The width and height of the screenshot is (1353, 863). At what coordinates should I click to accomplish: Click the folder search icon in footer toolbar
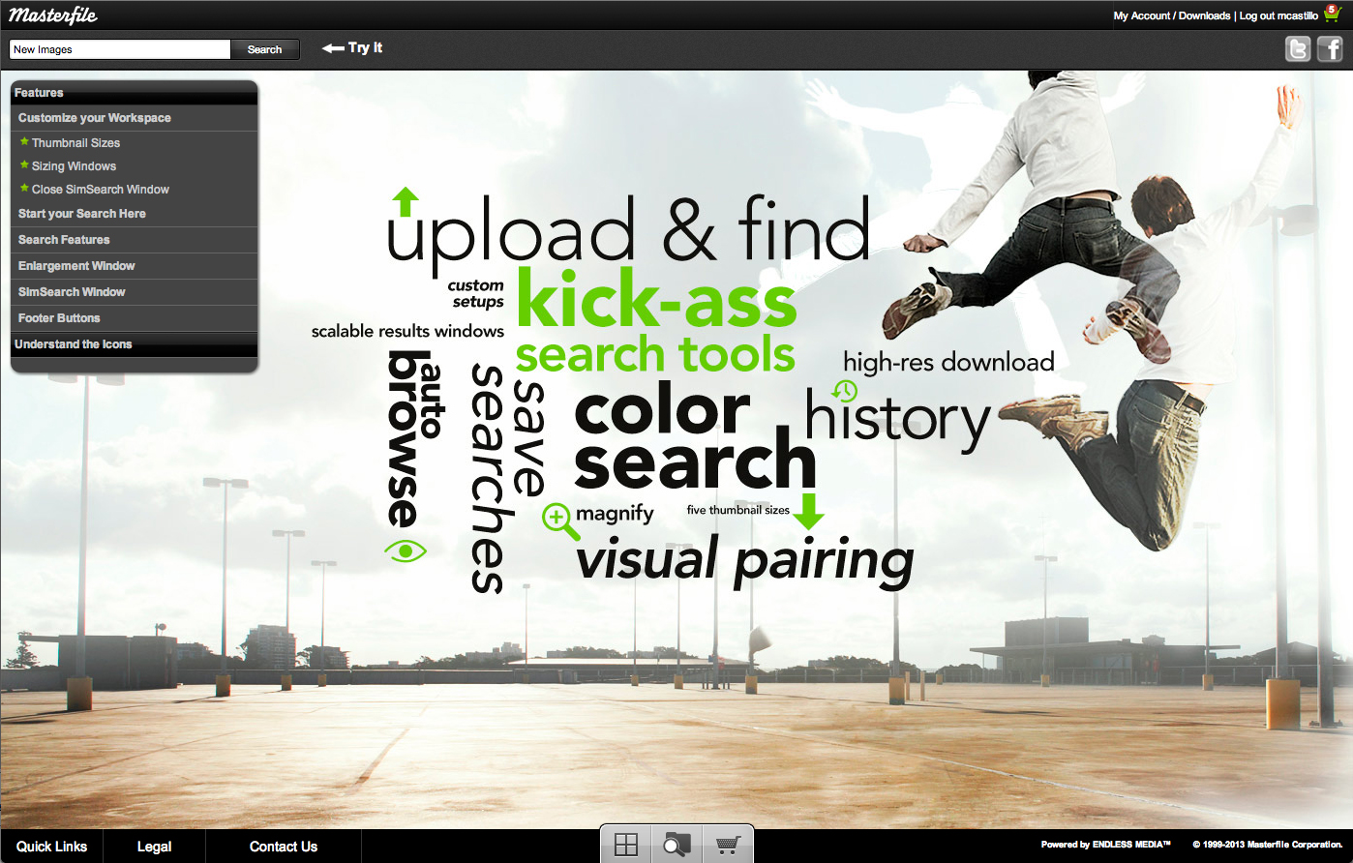click(x=674, y=843)
